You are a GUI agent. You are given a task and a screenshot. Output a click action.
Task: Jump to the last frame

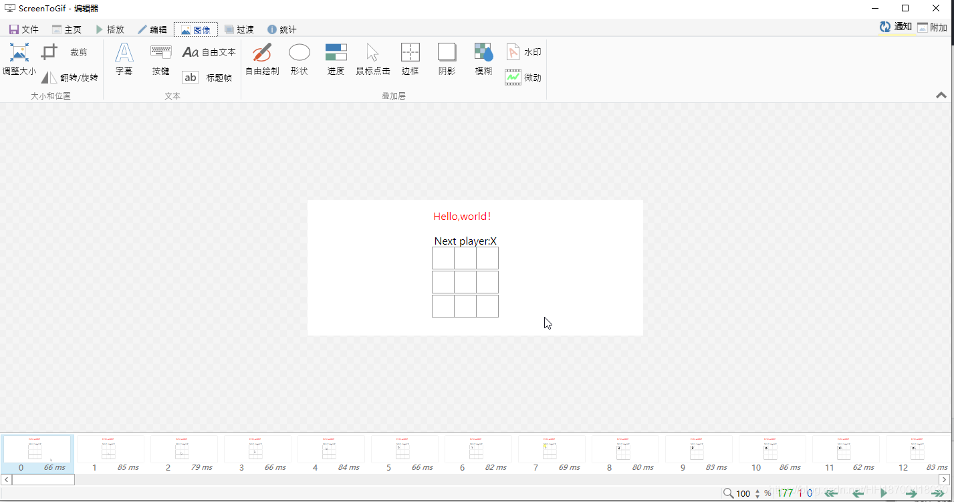click(937, 493)
